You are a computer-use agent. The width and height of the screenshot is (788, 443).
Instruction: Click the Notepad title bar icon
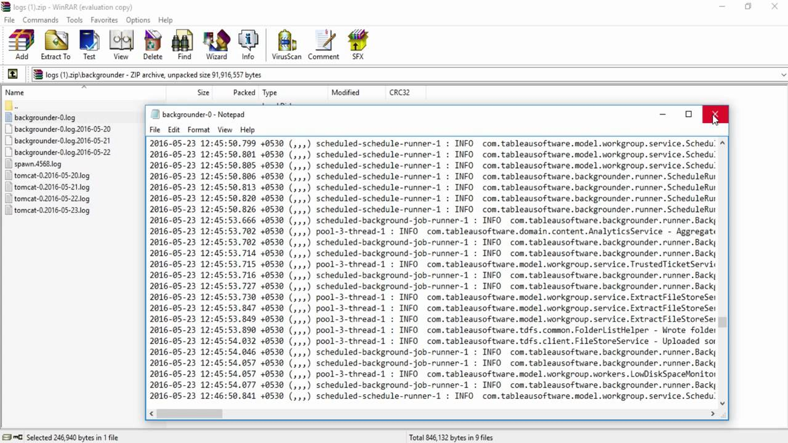click(x=155, y=114)
